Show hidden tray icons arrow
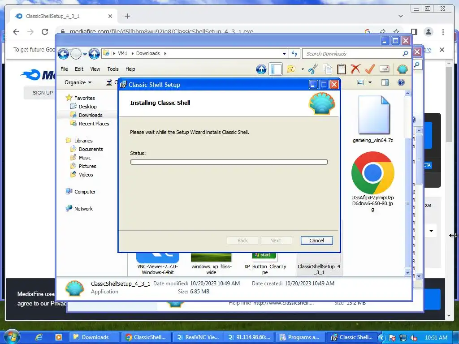 [x=381, y=338]
